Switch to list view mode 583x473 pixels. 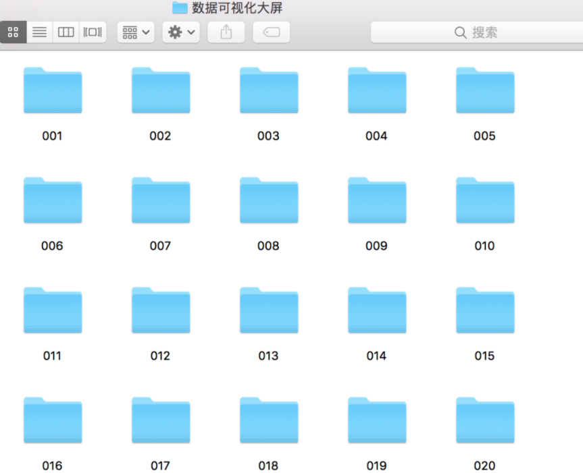coord(40,32)
